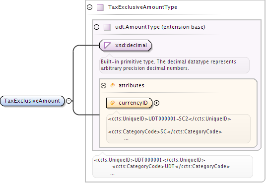Click the udt:AmountType type icon

pyautogui.click(x=107, y=27)
